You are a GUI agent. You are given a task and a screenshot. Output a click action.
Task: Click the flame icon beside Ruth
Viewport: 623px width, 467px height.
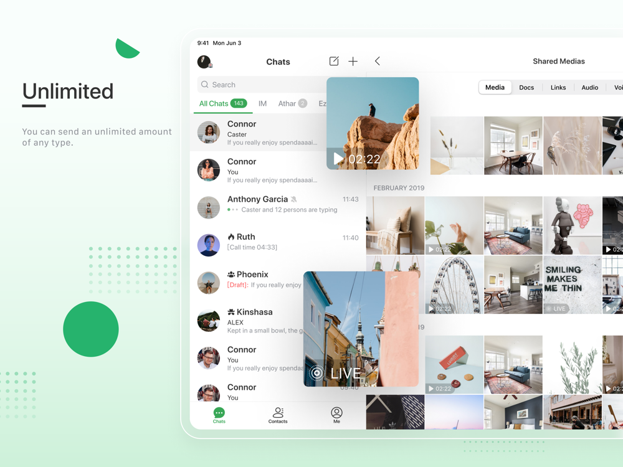[231, 237]
